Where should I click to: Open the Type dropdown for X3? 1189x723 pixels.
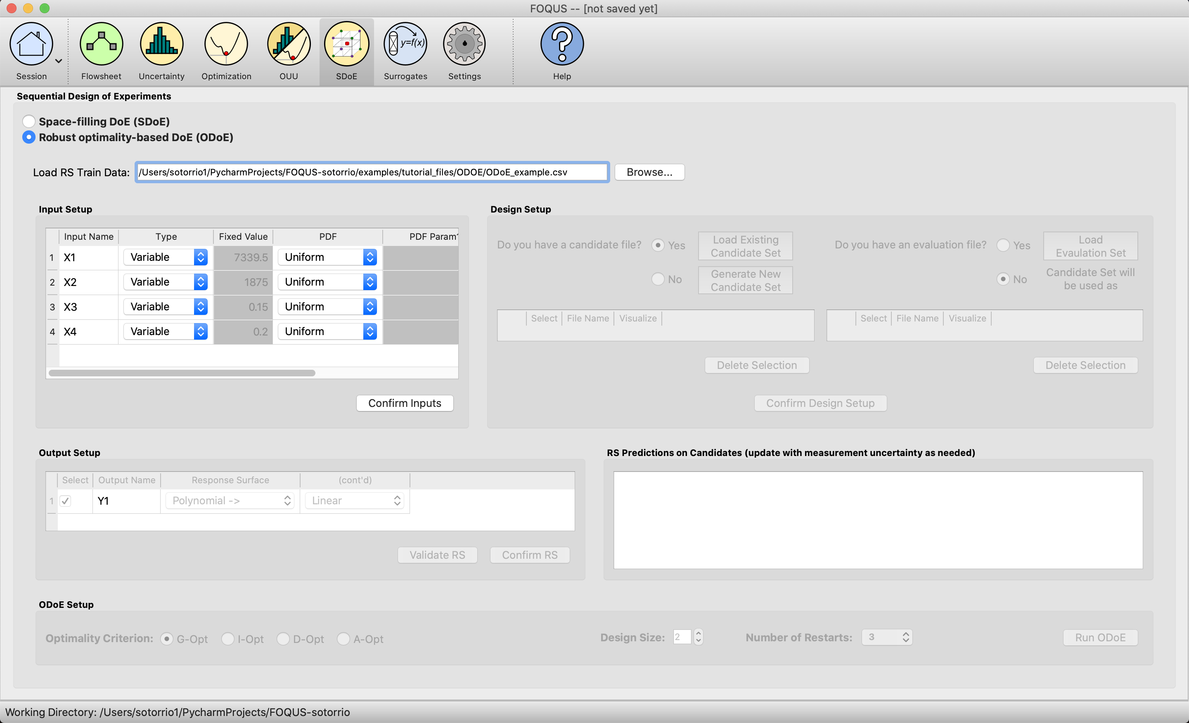pos(166,307)
